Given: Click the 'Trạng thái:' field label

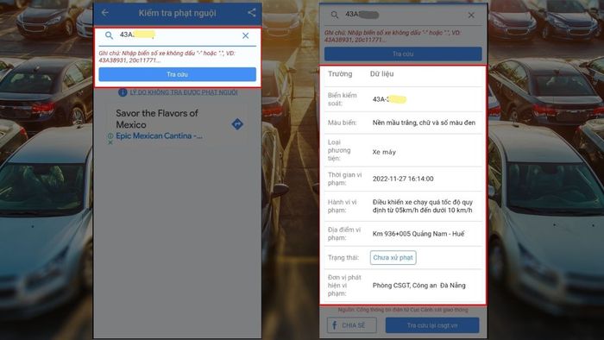Looking at the screenshot, I should 343,258.
